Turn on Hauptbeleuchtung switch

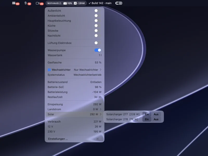[x=98, y=21]
